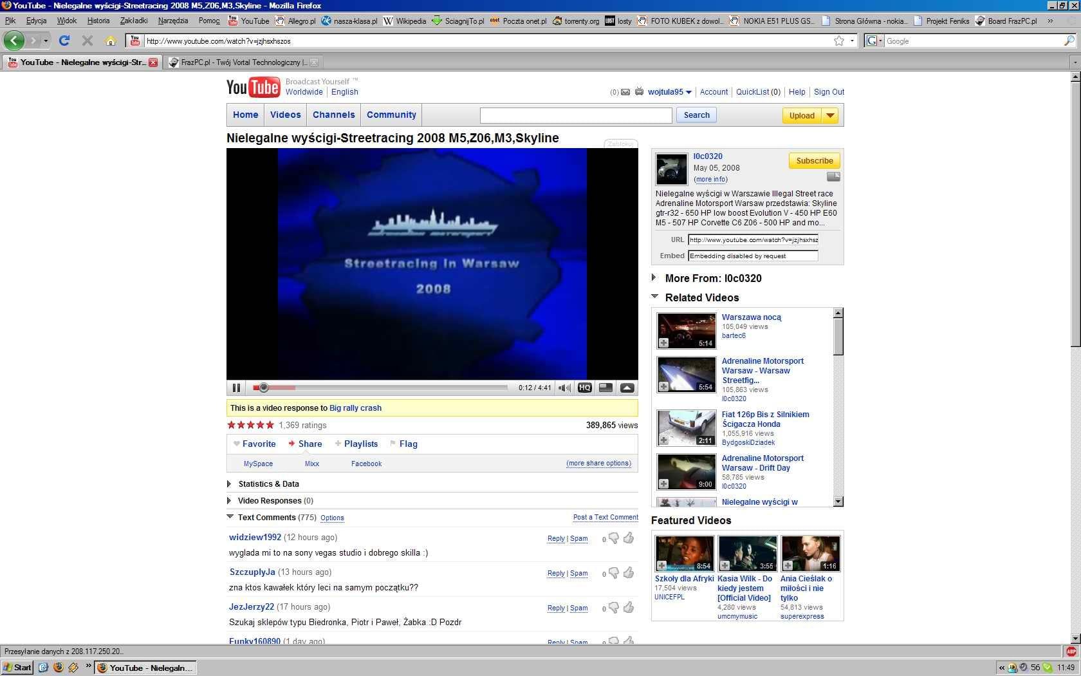
Task: Rate the video five stars
Action: click(x=270, y=425)
